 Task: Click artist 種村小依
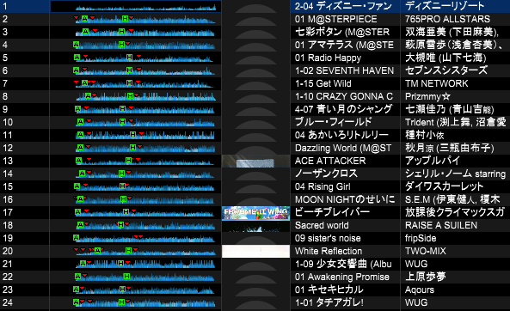tap(424, 135)
